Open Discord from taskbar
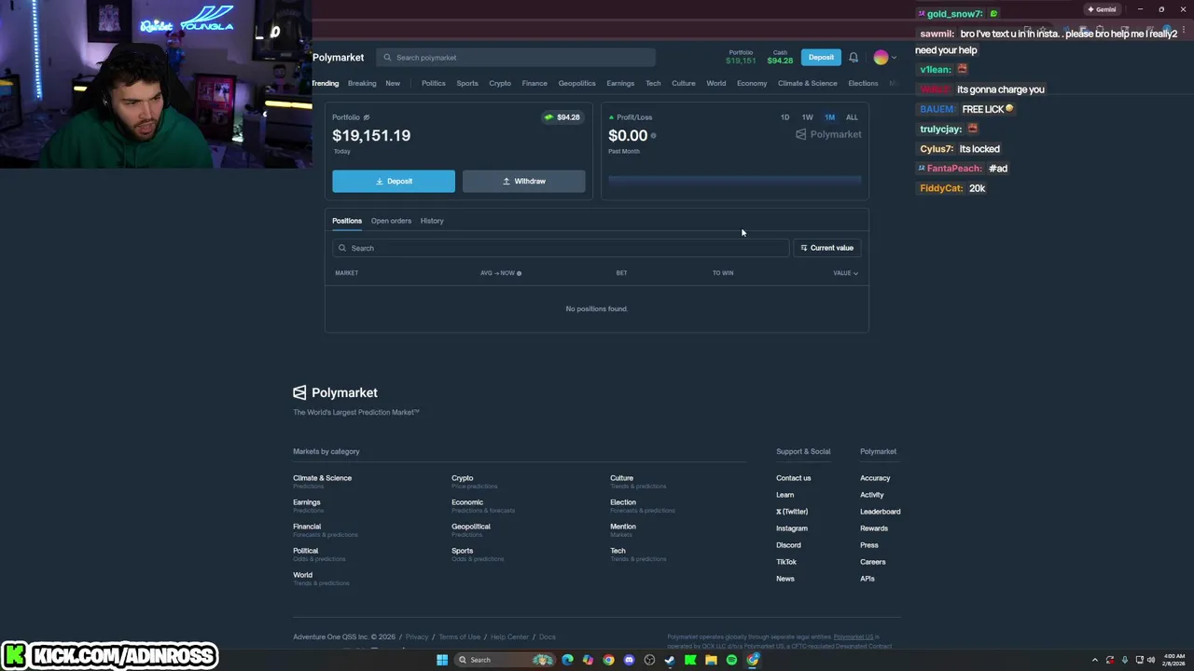Viewport: 1194px width, 671px height. [x=629, y=660]
